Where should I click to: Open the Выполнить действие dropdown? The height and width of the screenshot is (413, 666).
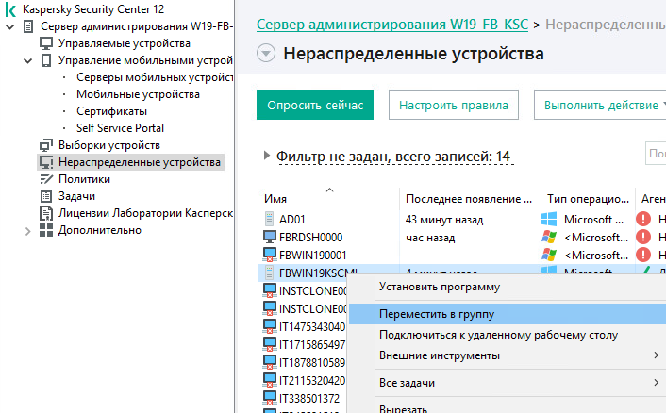click(600, 105)
